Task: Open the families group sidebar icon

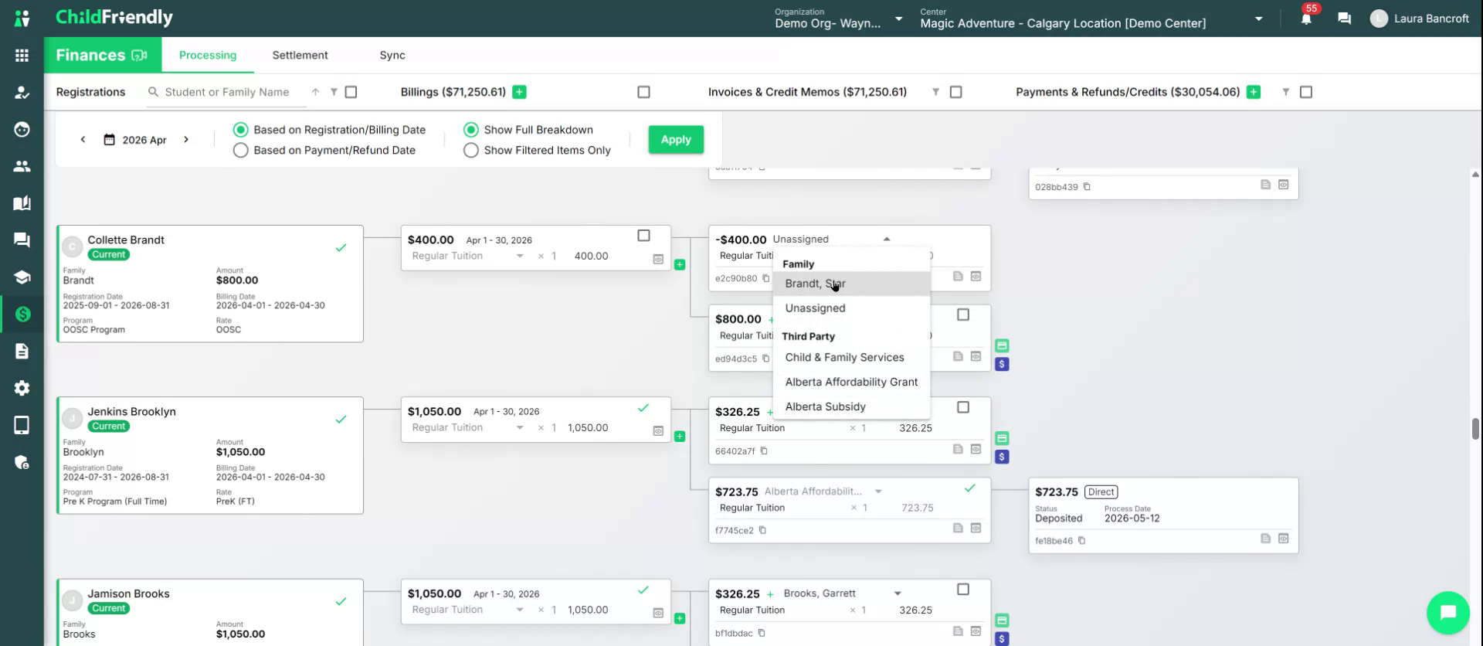Action: tap(22, 166)
